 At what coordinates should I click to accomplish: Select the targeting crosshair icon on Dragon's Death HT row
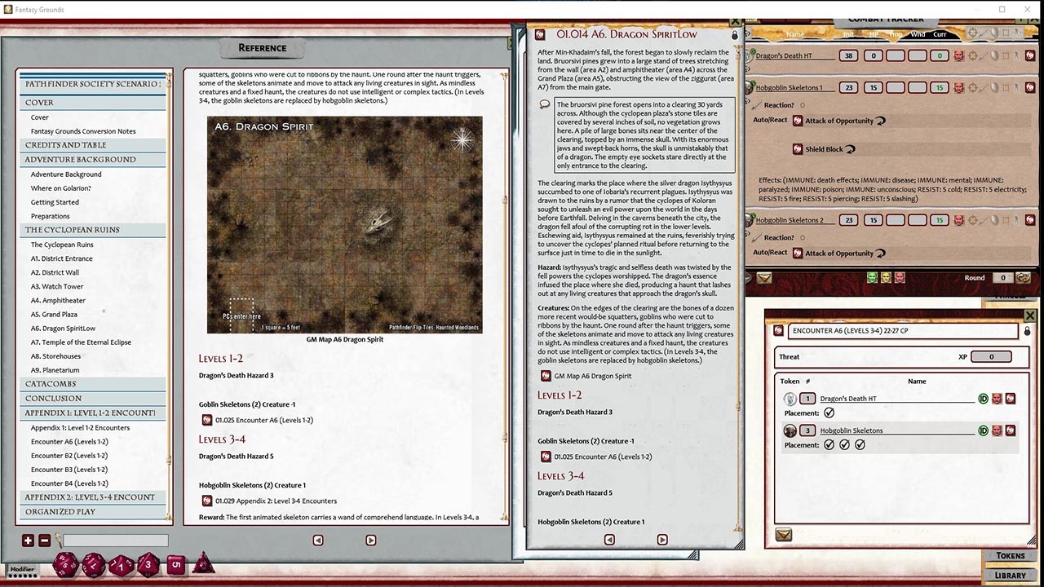[x=972, y=55]
